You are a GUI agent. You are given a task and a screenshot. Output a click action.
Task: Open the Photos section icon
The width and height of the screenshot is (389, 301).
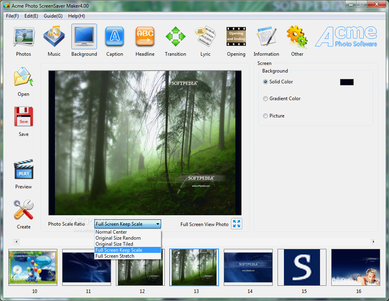tap(24, 37)
